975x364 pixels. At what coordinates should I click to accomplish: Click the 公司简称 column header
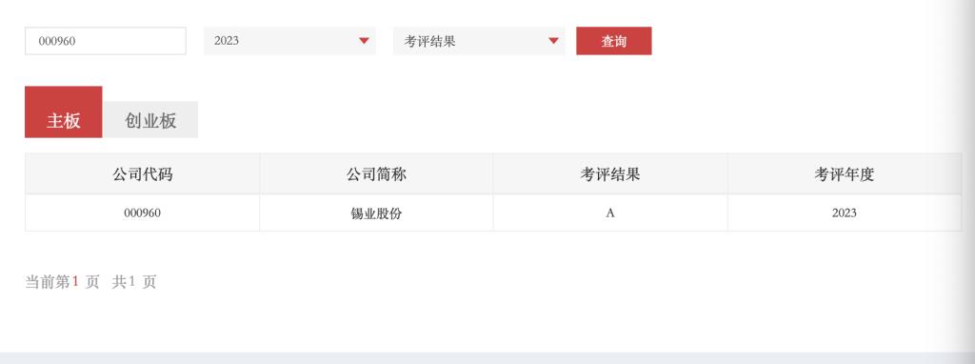point(376,174)
